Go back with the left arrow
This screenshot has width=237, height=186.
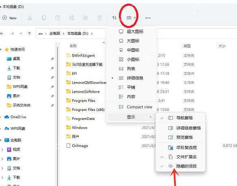point(2,33)
